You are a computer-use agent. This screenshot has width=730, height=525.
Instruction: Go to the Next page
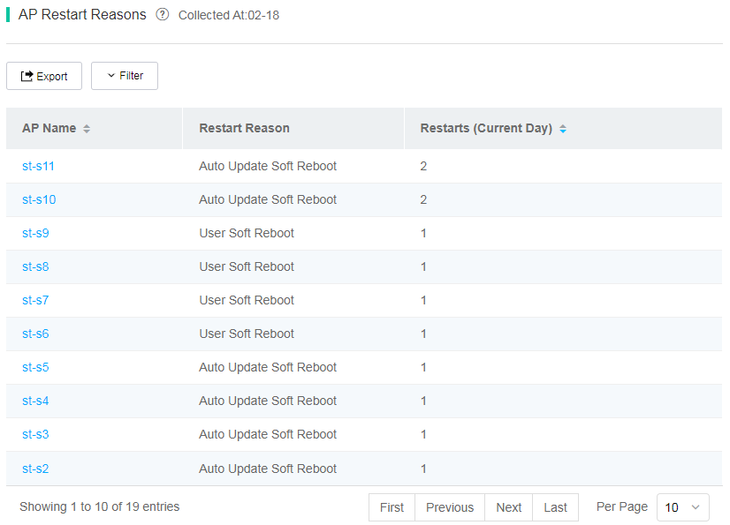tap(508, 507)
